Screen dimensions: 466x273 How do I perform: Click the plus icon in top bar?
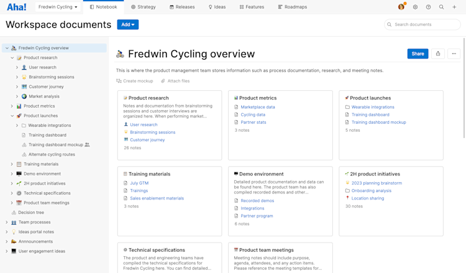(454, 7)
